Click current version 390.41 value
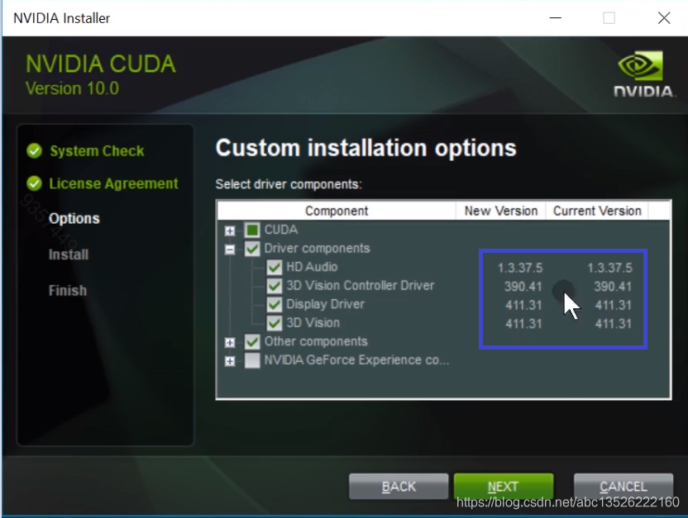Screen dimensions: 688x518 (x=613, y=287)
